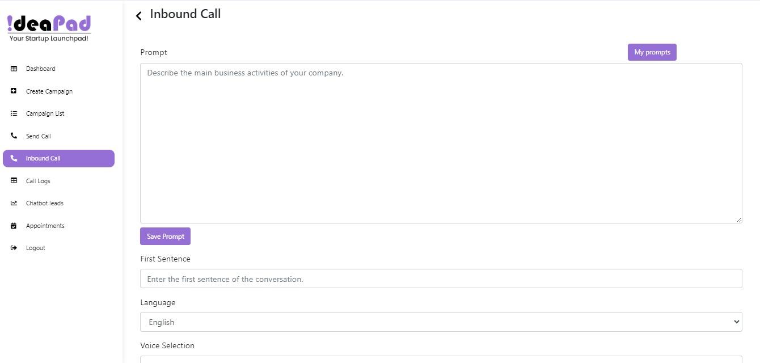
Task: Click the Chatbot leads chart icon
Action: pos(14,203)
